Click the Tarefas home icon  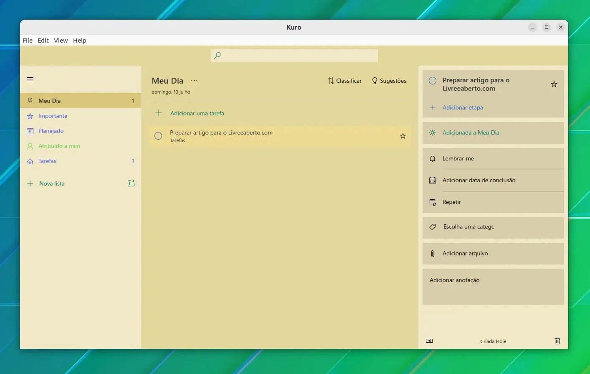coord(30,161)
